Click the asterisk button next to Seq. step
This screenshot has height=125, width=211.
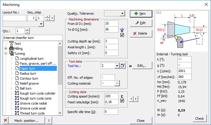[52, 18]
